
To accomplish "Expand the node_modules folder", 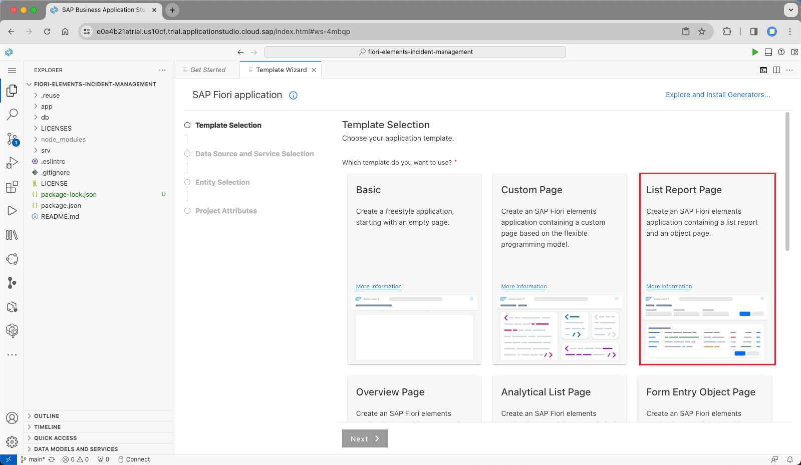I will coord(63,140).
